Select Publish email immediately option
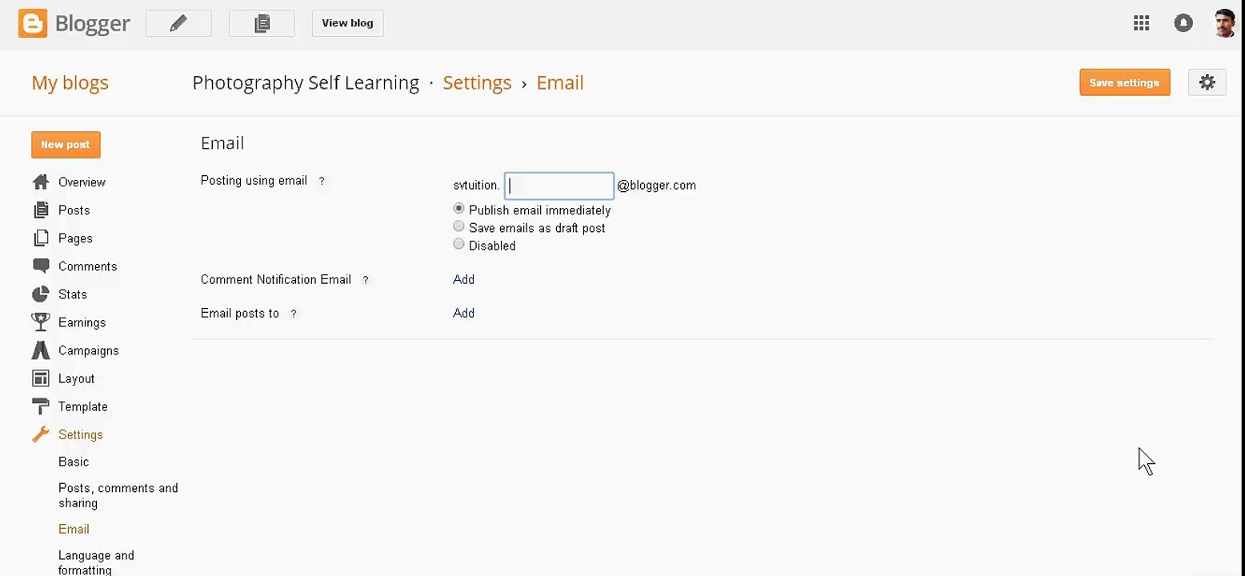The image size is (1245, 576). (458, 209)
